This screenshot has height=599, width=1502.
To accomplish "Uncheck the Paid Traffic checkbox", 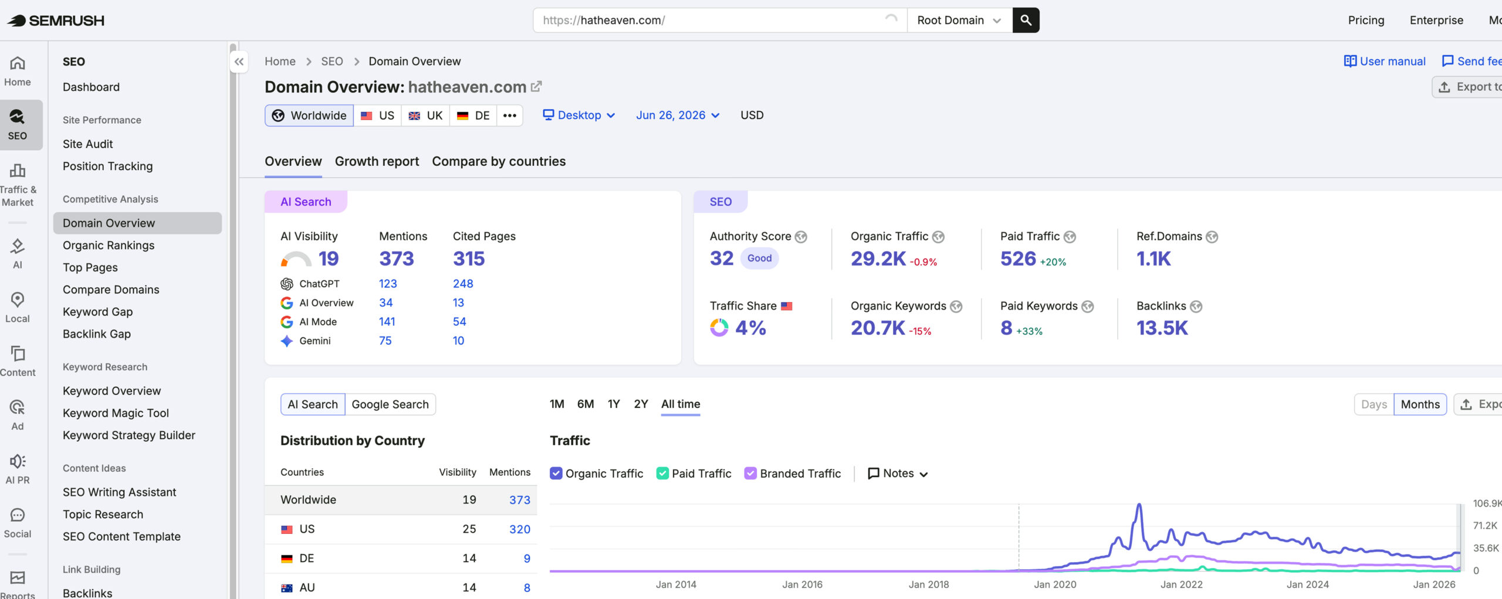I will [x=662, y=474].
